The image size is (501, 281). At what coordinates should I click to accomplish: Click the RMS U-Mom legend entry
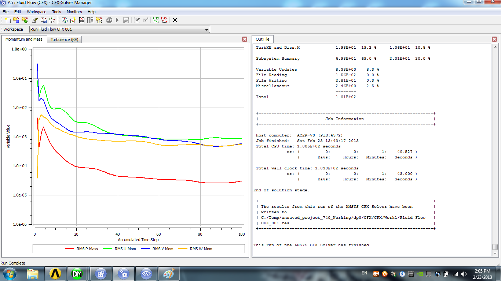click(120, 249)
